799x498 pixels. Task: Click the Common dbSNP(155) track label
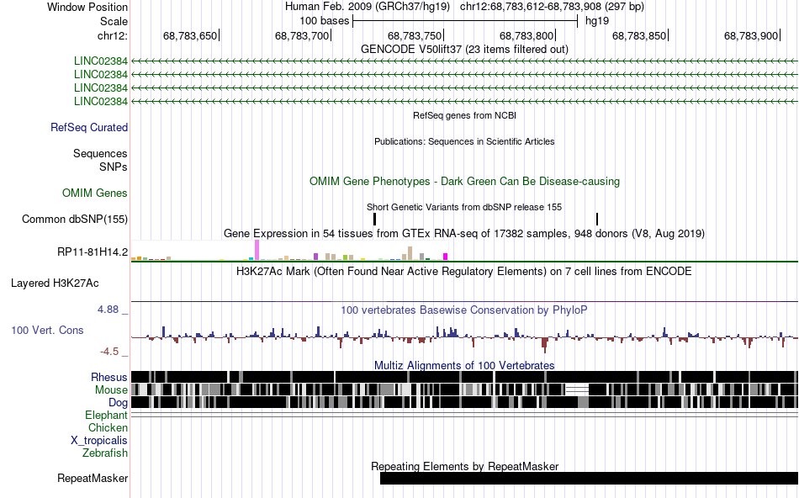coord(74,220)
